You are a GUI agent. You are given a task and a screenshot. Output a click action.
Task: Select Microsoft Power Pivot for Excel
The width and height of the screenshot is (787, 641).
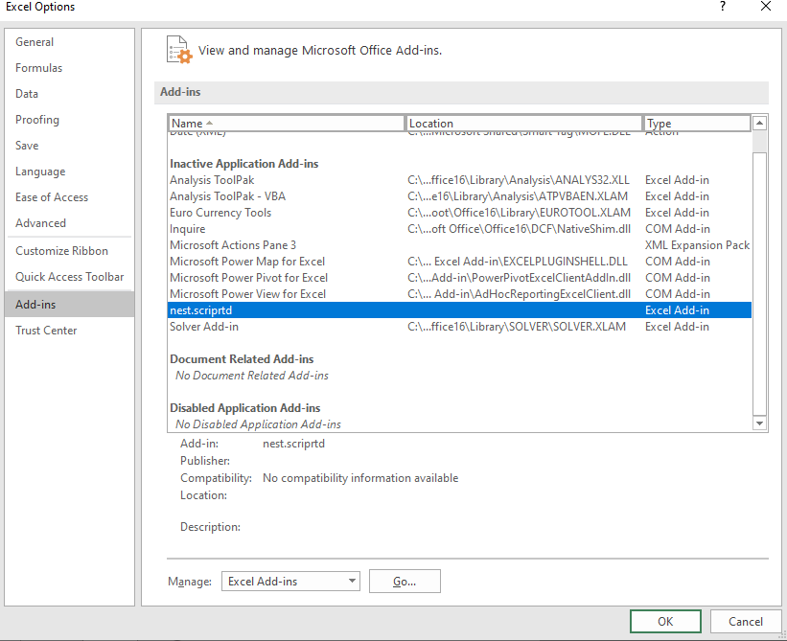pyautogui.click(x=460, y=278)
